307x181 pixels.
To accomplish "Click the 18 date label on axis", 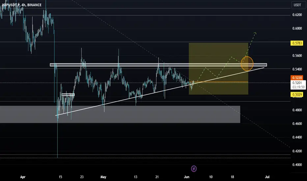I will point(232,177).
